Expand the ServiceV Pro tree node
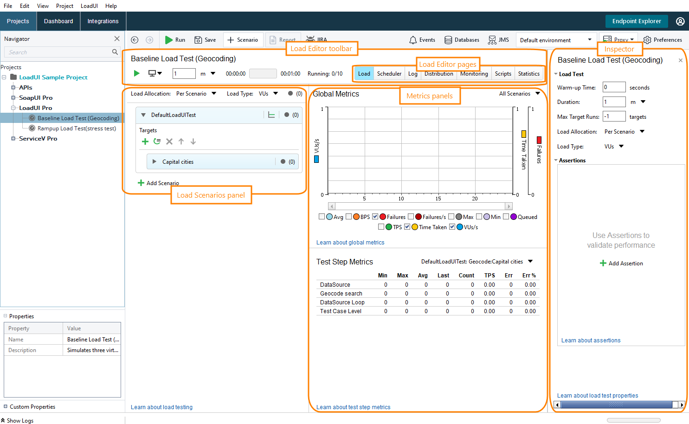This screenshot has height=424, width=689. [13, 138]
